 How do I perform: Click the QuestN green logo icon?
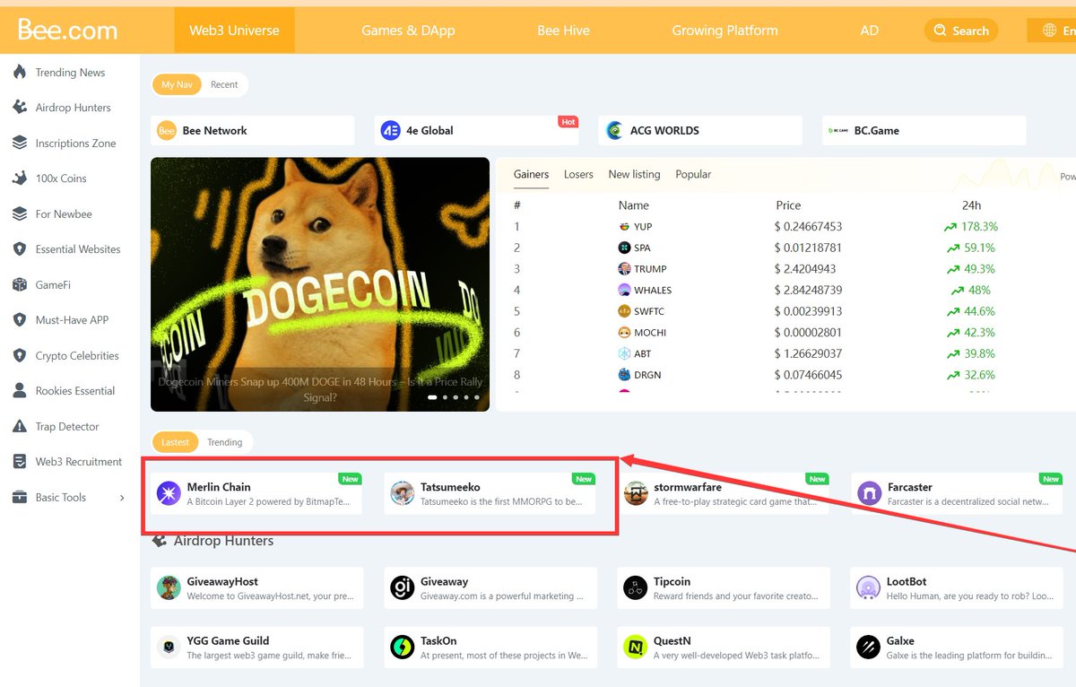pos(636,647)
